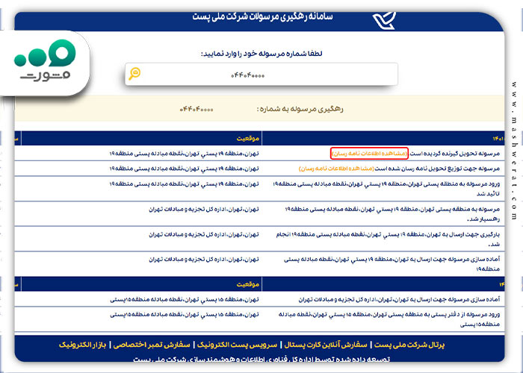Click second موقعیت column header in lower table
The height and width of the screenshot is (373, 523).
pyautogui.click(x=248, y=284)
